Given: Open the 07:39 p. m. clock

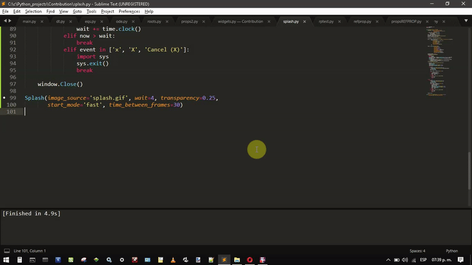Looking at the screenshot, I should (441, 260).
